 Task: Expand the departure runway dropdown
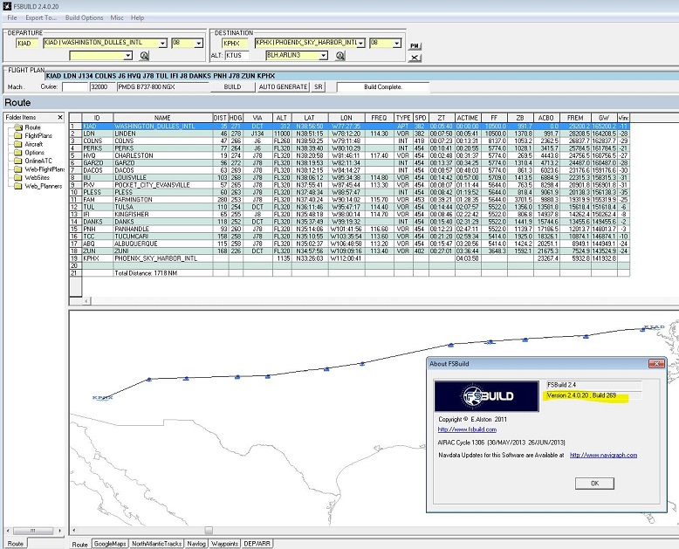point(198,43)
